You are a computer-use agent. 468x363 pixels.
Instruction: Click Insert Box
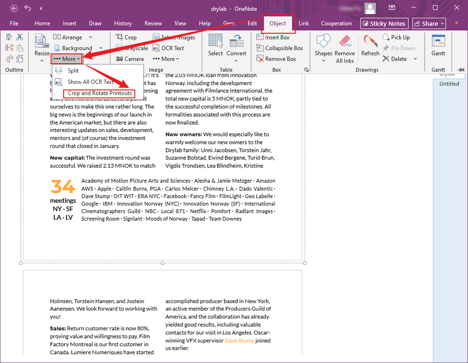click(273, 37)
